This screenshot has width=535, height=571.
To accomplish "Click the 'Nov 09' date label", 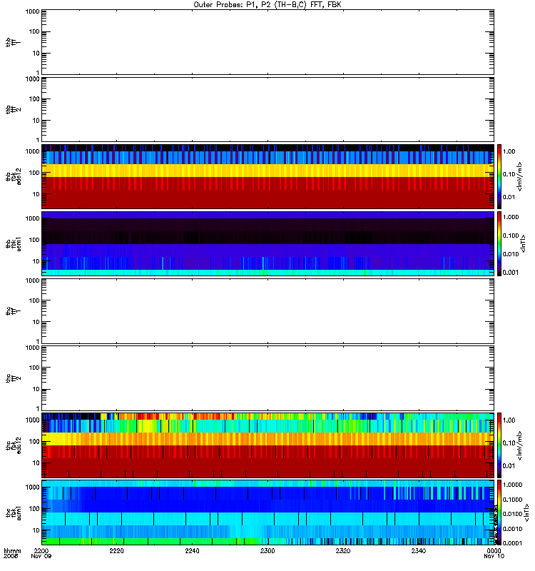I will [41, 556].
